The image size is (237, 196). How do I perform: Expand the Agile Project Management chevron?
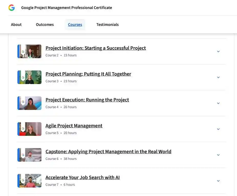click(x=218, y=129)
